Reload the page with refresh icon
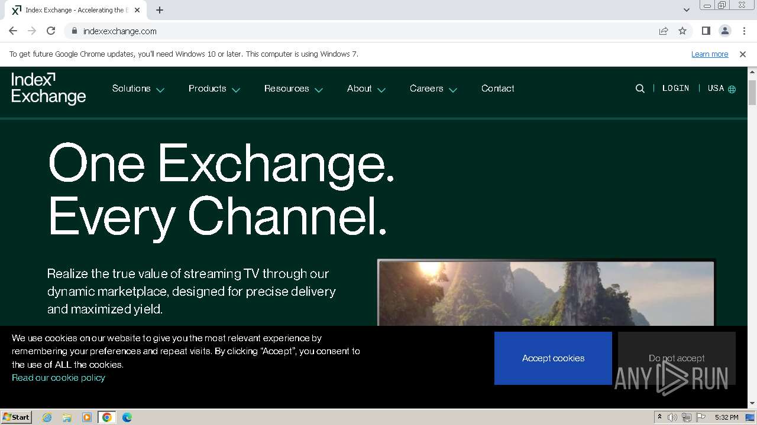Screen dimensions: 757x425 coord(51,31)
